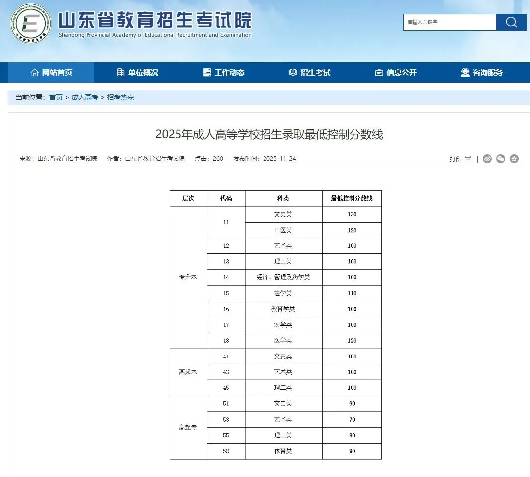Click inside the keyword search input box
Viewport: 530px width, 477px height.
click(447, 22)
